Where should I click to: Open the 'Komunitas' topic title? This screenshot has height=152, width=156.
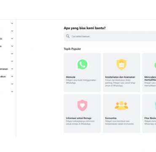(x=111, y=118)
